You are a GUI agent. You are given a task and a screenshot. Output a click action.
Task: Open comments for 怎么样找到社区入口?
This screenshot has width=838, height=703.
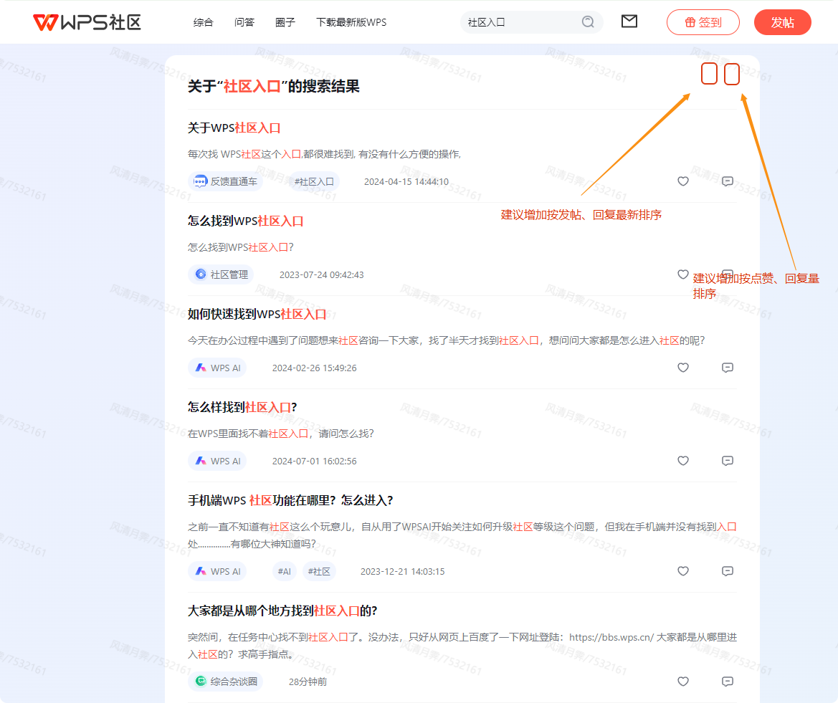(x=728, y=461)
